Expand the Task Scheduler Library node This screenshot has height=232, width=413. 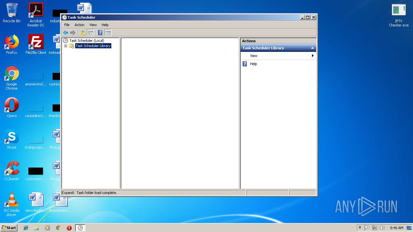point(65,46)
